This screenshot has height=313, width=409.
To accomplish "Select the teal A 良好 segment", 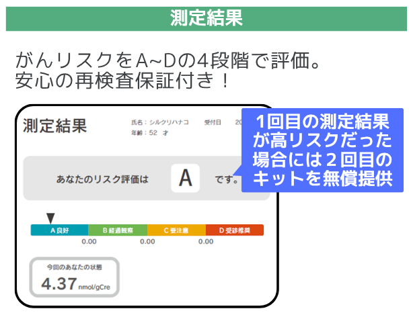I will tap(59, 230).
